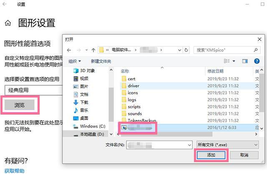Viewport: 267px width, 175px height.
Task: Select the sounds folder
Action: pyautogui.click(x=189, y=114)
